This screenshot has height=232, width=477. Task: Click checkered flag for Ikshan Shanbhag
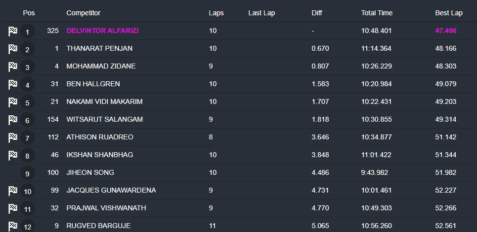13,156
